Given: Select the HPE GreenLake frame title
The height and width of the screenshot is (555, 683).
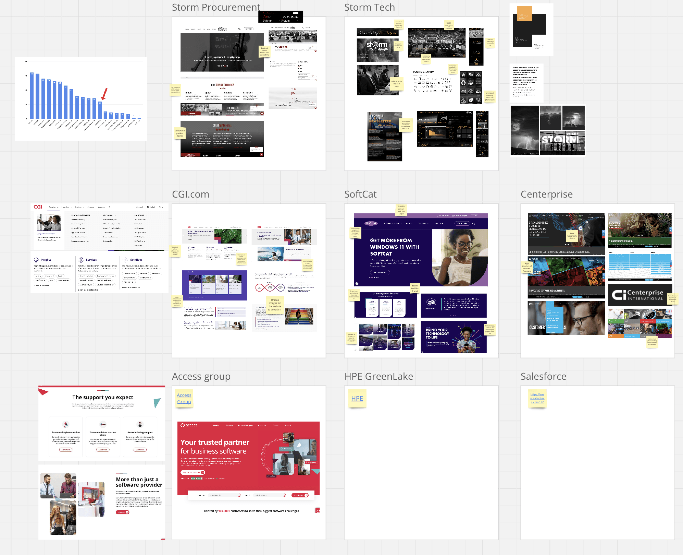Looking at the screenshot, I should [379, 376].
